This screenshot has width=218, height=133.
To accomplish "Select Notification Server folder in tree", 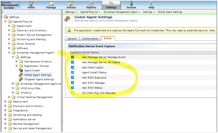I will coord(24,119).
